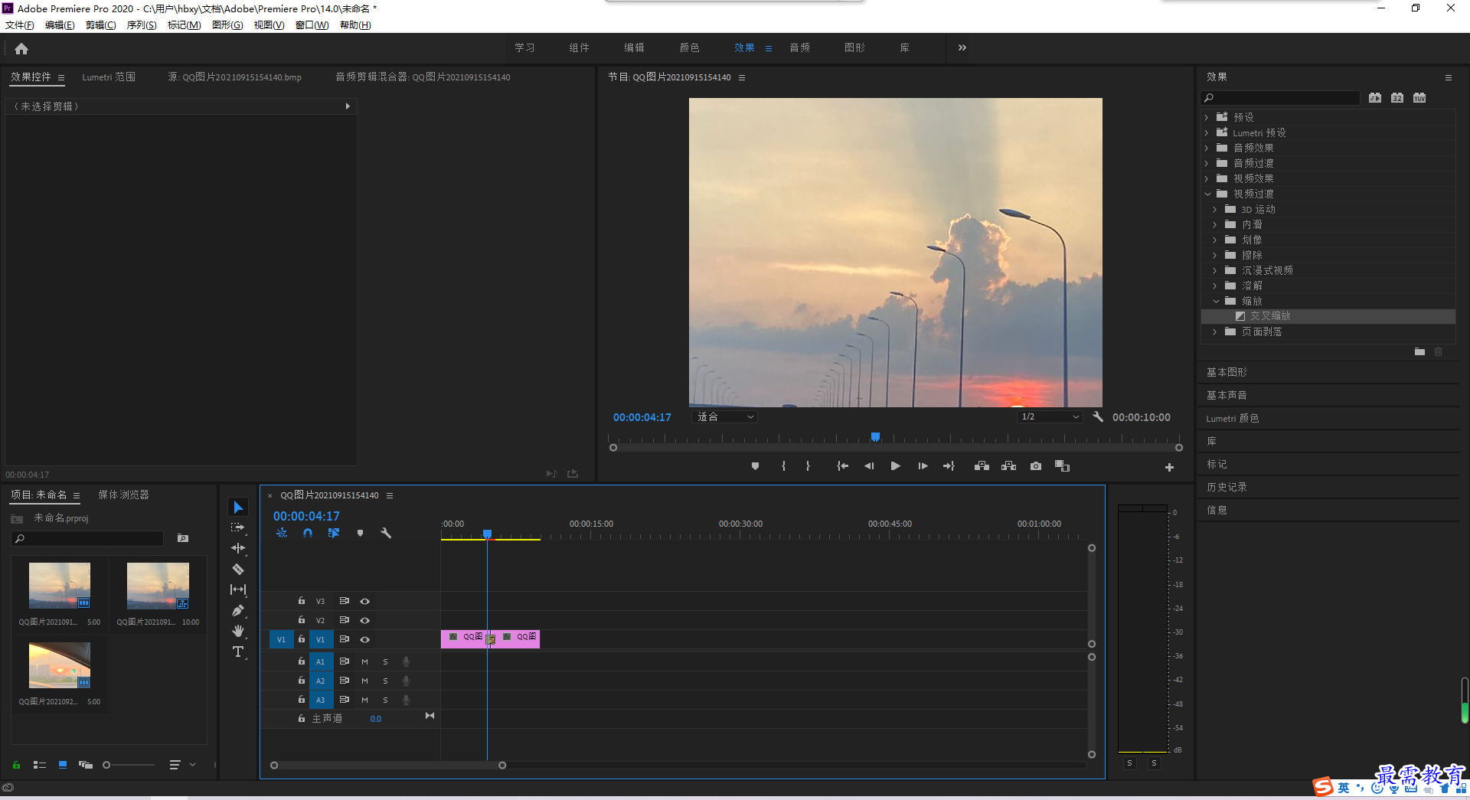Filter 32-bit color effects icon
The image size is (1470, 800).
1397,98
